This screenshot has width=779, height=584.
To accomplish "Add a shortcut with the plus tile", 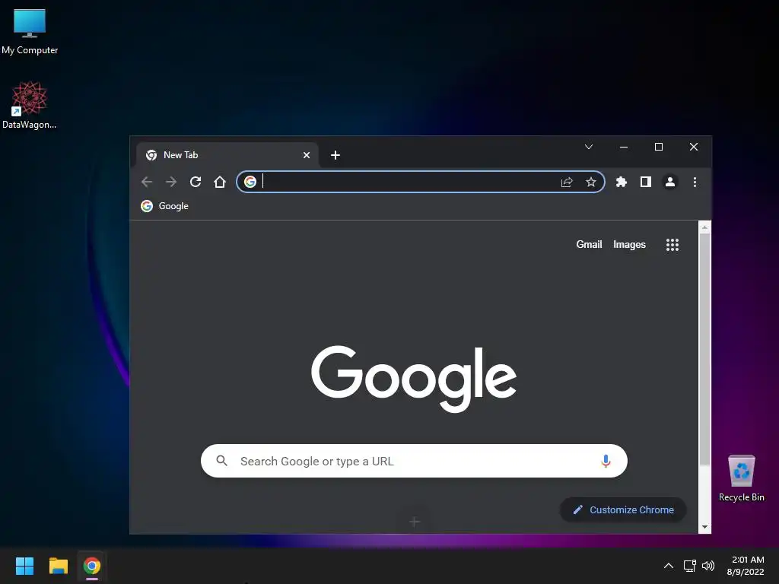I will pos(415,522).
